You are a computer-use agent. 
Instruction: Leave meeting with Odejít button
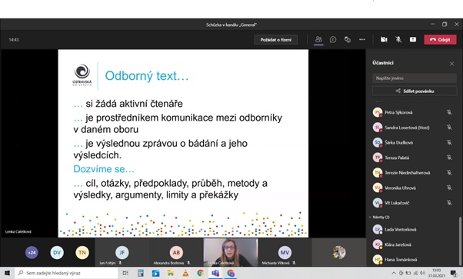(x=440, y=39)
